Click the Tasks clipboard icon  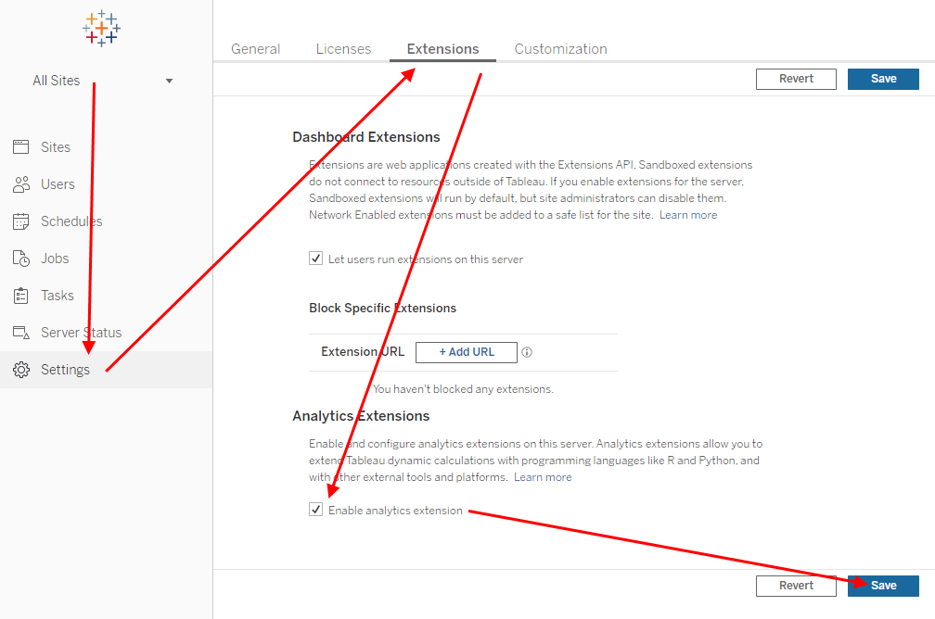pos(20,296)
